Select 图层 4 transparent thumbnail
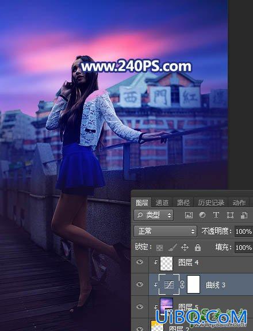253x331 pixels. [x=166, y=264]
